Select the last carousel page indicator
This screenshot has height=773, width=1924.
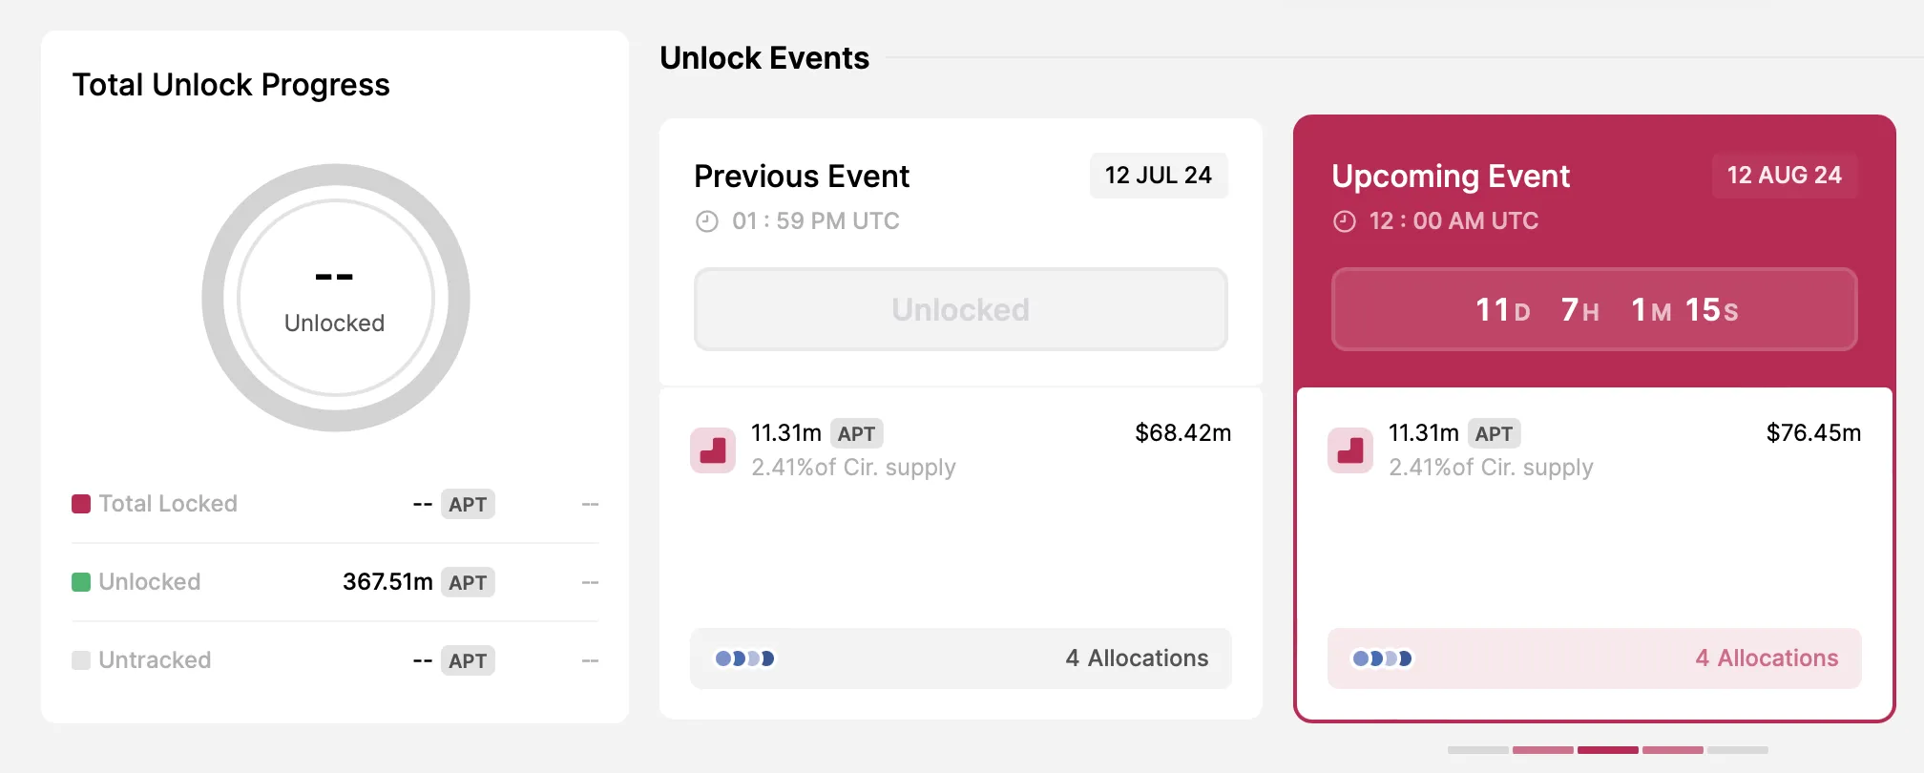point(1737,750)
